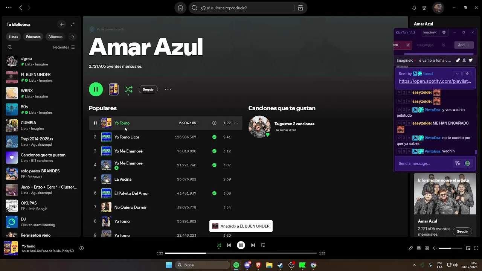The height and width of the screenshot is (271, 482).
Task: Add first Yo Tomo track to liked songs
Action: pyautogui.click(x=214, y=123)
